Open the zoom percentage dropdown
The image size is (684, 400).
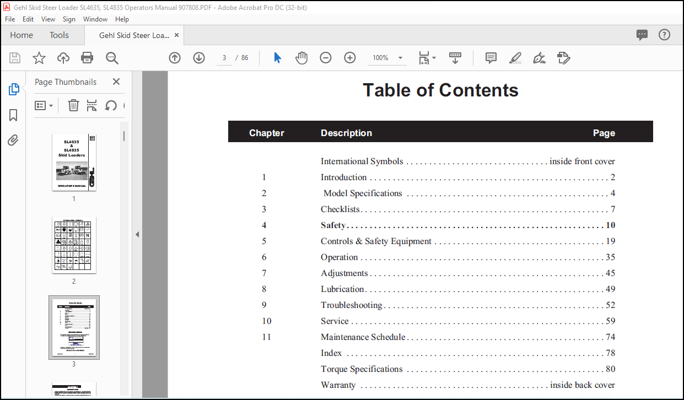coord(400,58)
